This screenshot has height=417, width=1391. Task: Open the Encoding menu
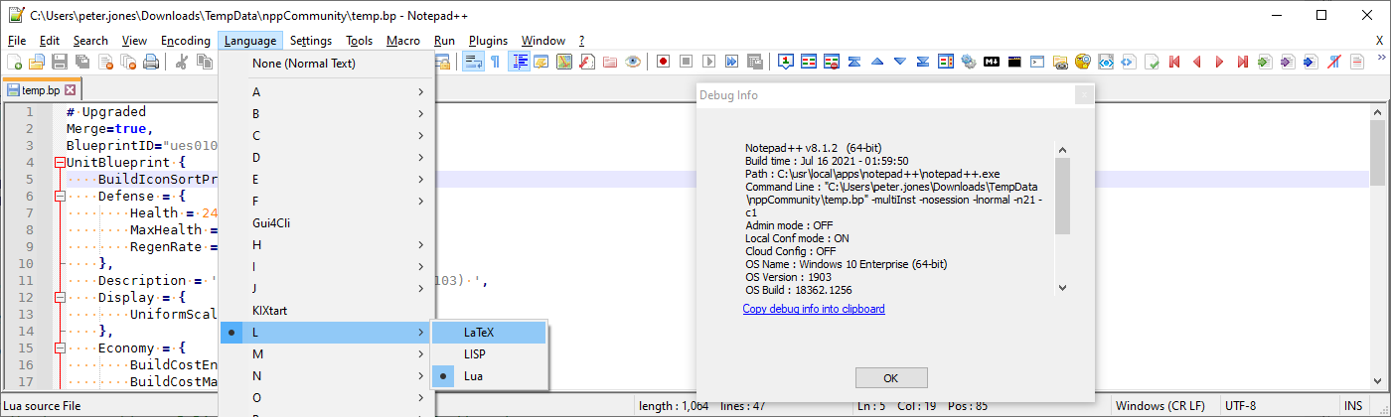click(186, 41)
